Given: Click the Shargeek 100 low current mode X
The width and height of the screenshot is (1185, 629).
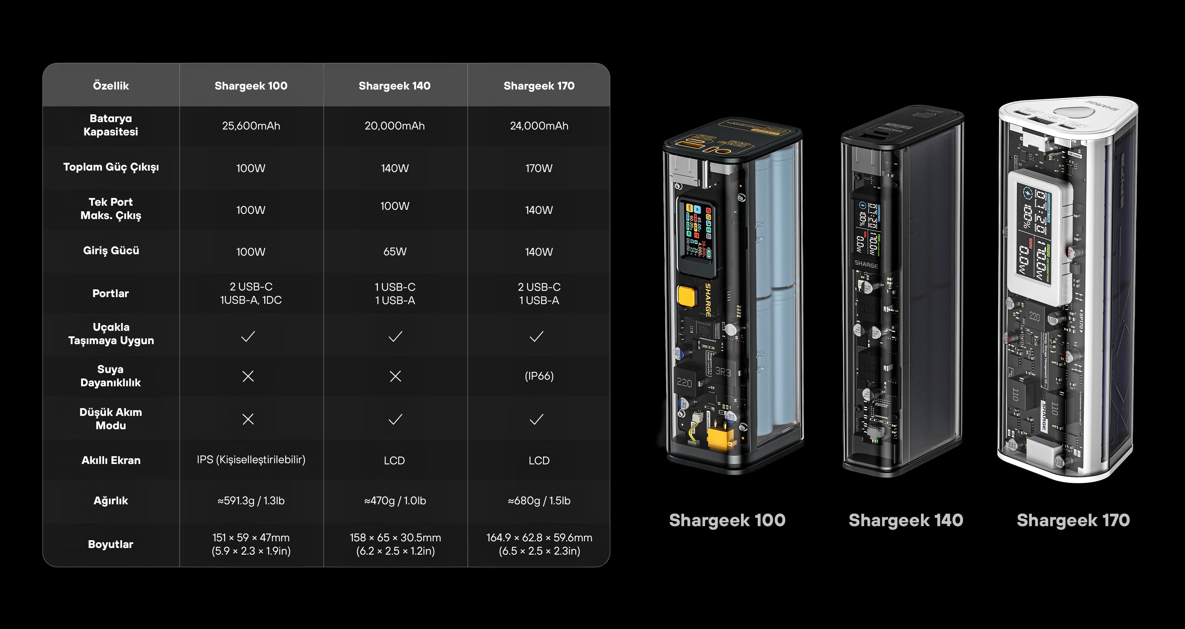Looking at the screenshot, I should (x=248, y=419).
